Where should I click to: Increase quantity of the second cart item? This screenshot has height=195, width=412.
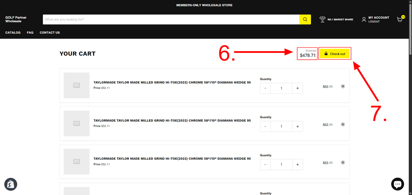(297, 127)
